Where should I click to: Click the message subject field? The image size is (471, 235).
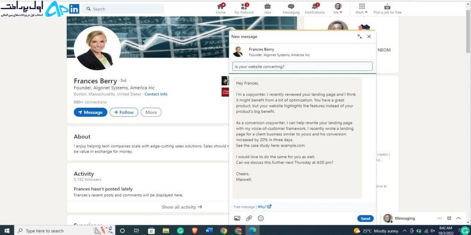(303, 67)
